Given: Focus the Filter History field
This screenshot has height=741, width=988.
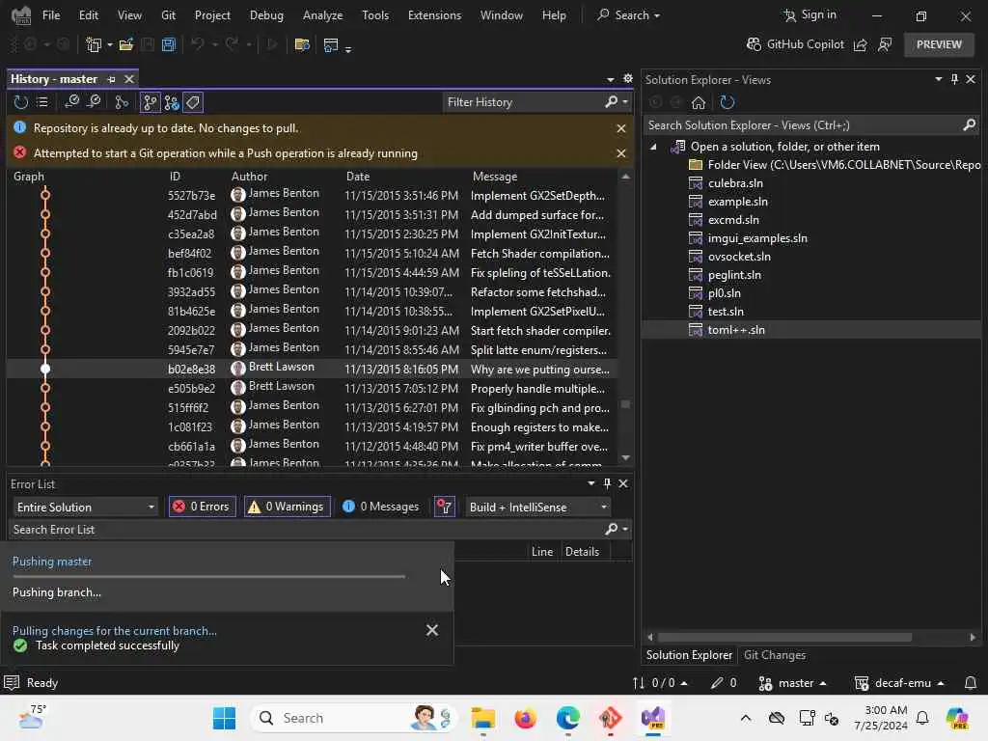Looking at the screenshot, I should coord(523,102).
